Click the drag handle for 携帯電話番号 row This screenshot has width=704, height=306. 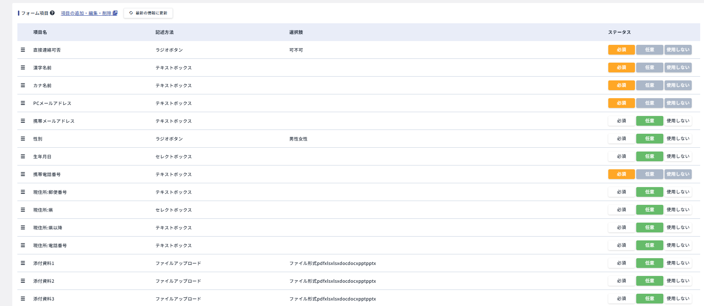pyautogui.click(x=23, y=174)
